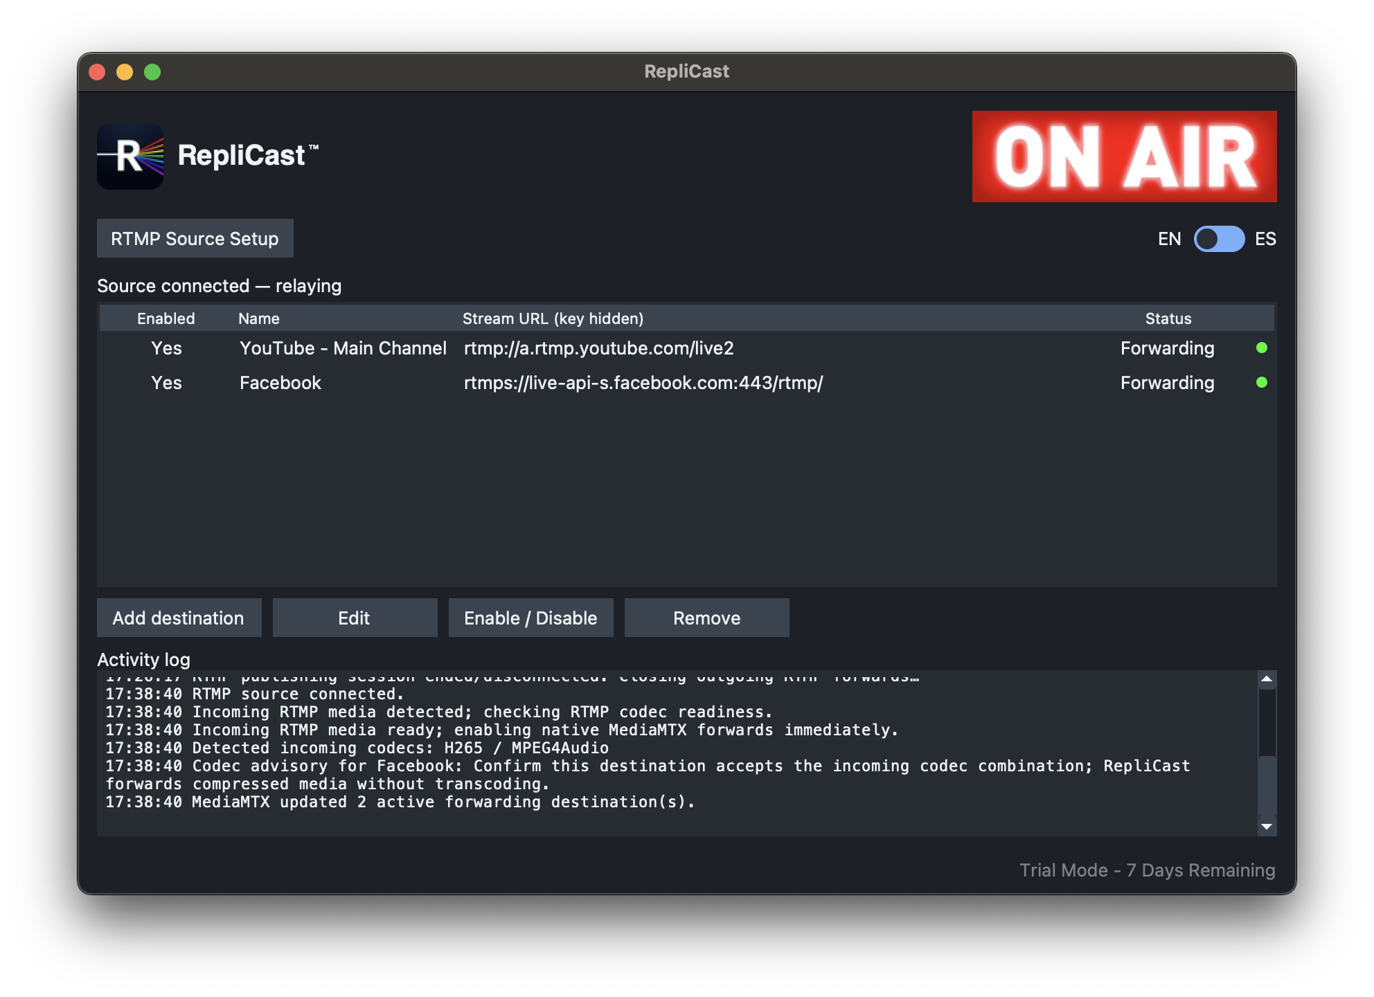Click the 'Codec advisory for Facebook' log line

(x=648, y=775)
